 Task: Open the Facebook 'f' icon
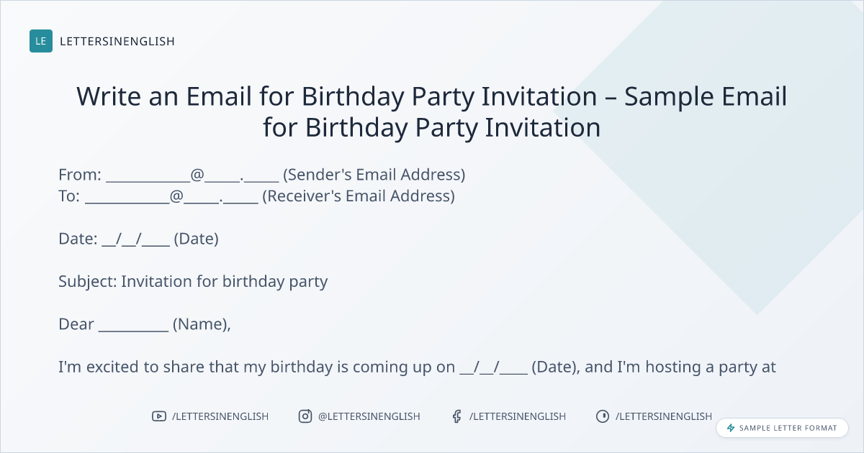[456, 416]
